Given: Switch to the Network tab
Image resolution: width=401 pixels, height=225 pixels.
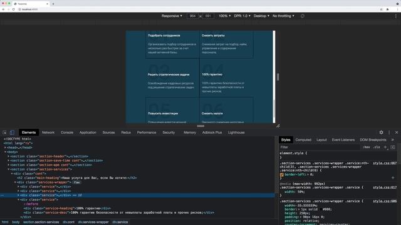Looking at the screenshot, I should [x=48, y=132].
